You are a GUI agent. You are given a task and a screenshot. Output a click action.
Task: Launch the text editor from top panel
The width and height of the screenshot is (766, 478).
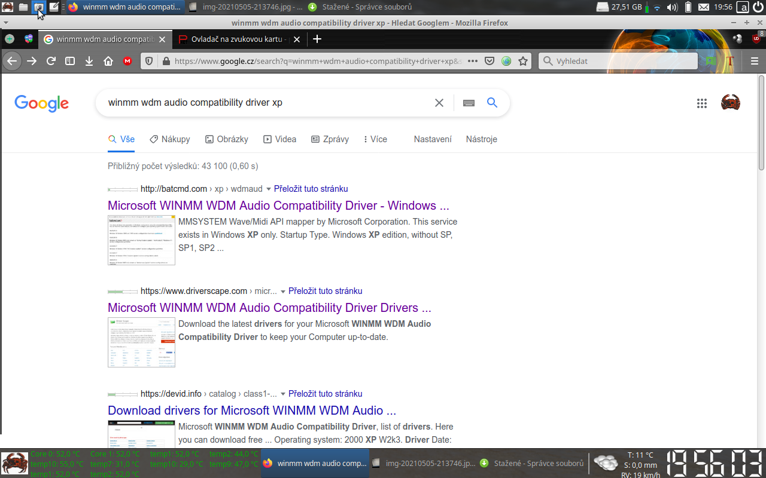pyautogui.click(x=54, y=7)
